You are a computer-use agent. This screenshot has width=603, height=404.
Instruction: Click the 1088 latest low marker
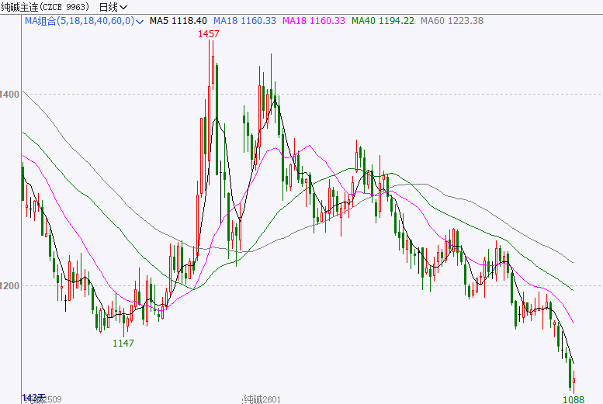pos(574,399)
